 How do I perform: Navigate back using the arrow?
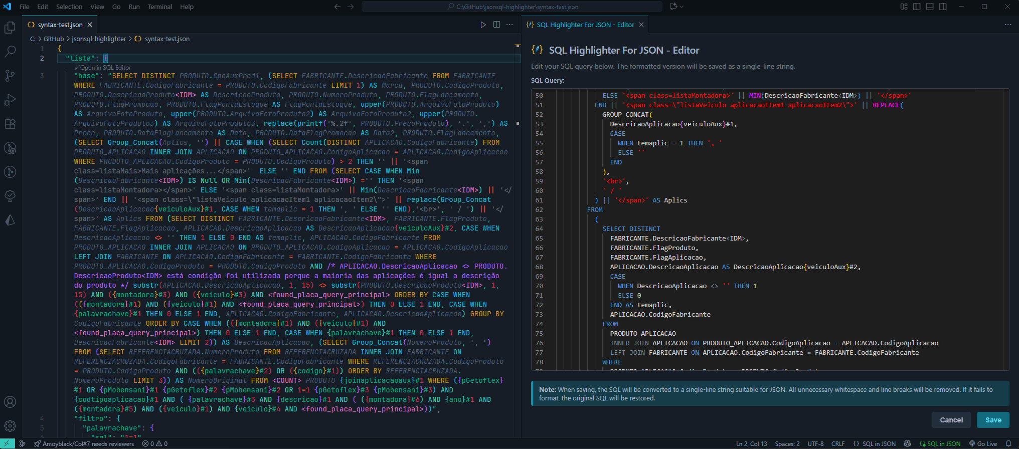pyautogui.click(x=337, y=7)
